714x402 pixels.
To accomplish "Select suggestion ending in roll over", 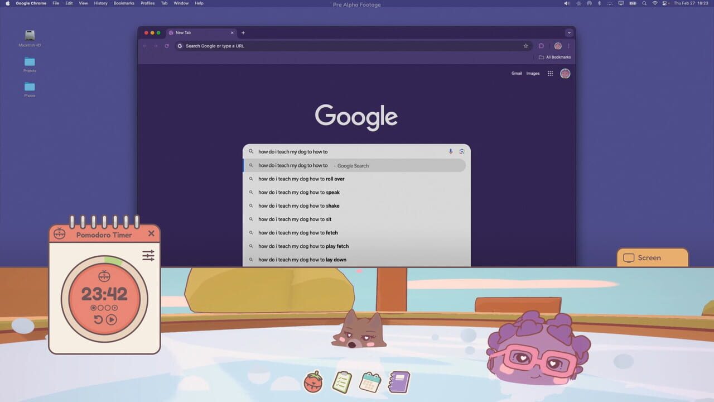I will (x=301, y=179).
